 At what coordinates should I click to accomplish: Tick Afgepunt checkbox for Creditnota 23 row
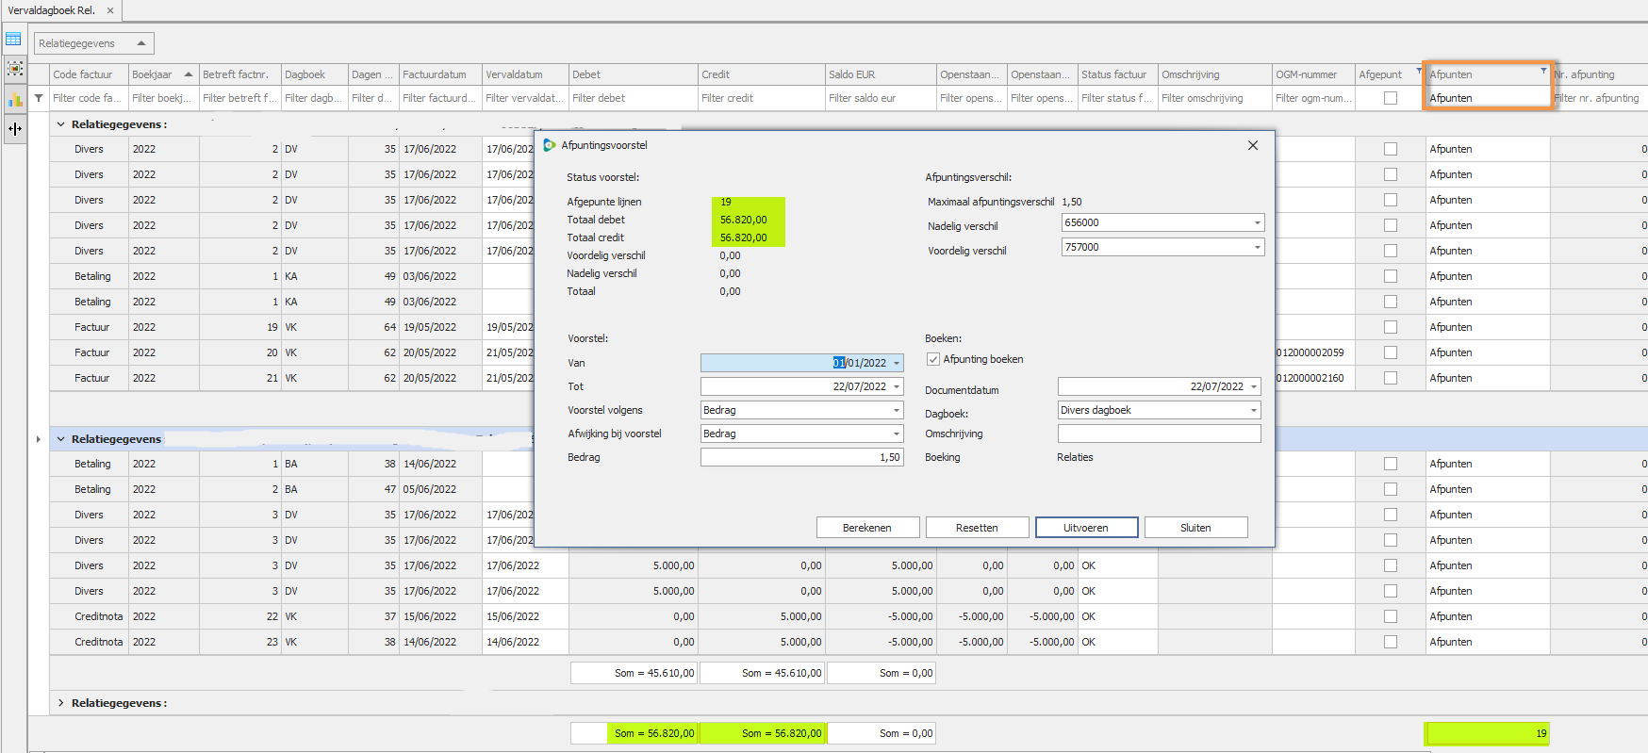[x=1391, y=642]
